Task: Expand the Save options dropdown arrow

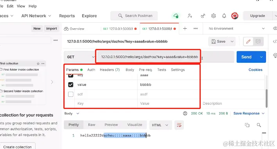Action: (x=232, y=42)
